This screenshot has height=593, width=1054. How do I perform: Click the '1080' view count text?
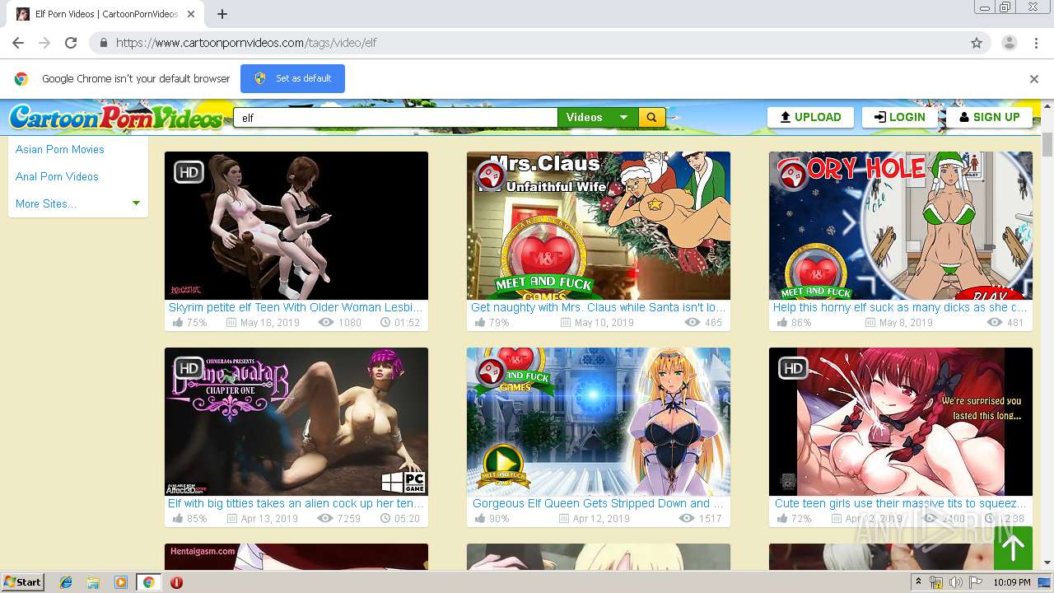point(350,323)
